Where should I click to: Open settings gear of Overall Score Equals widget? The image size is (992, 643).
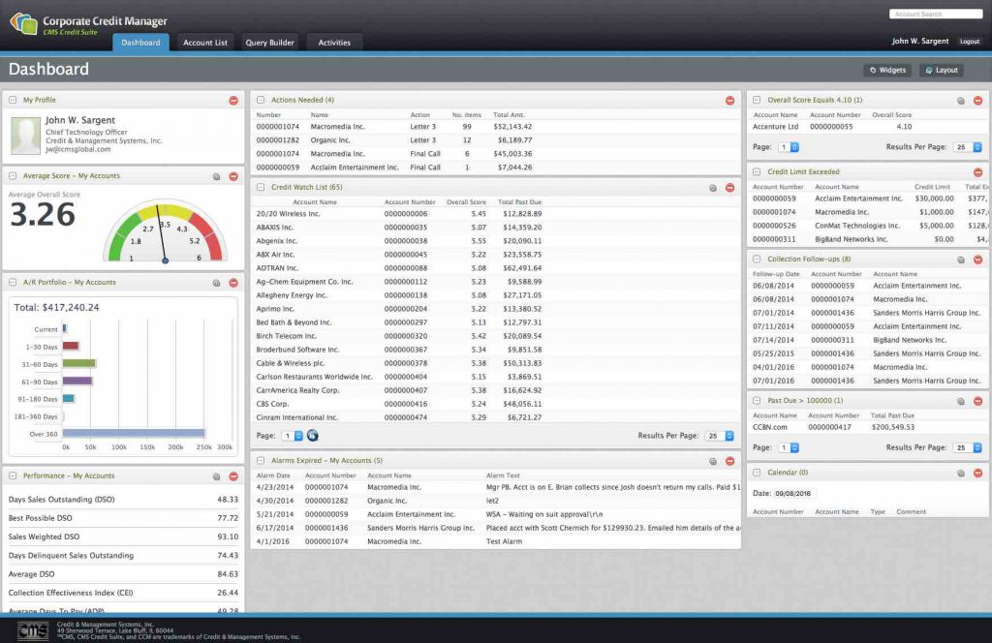[961, 101]
